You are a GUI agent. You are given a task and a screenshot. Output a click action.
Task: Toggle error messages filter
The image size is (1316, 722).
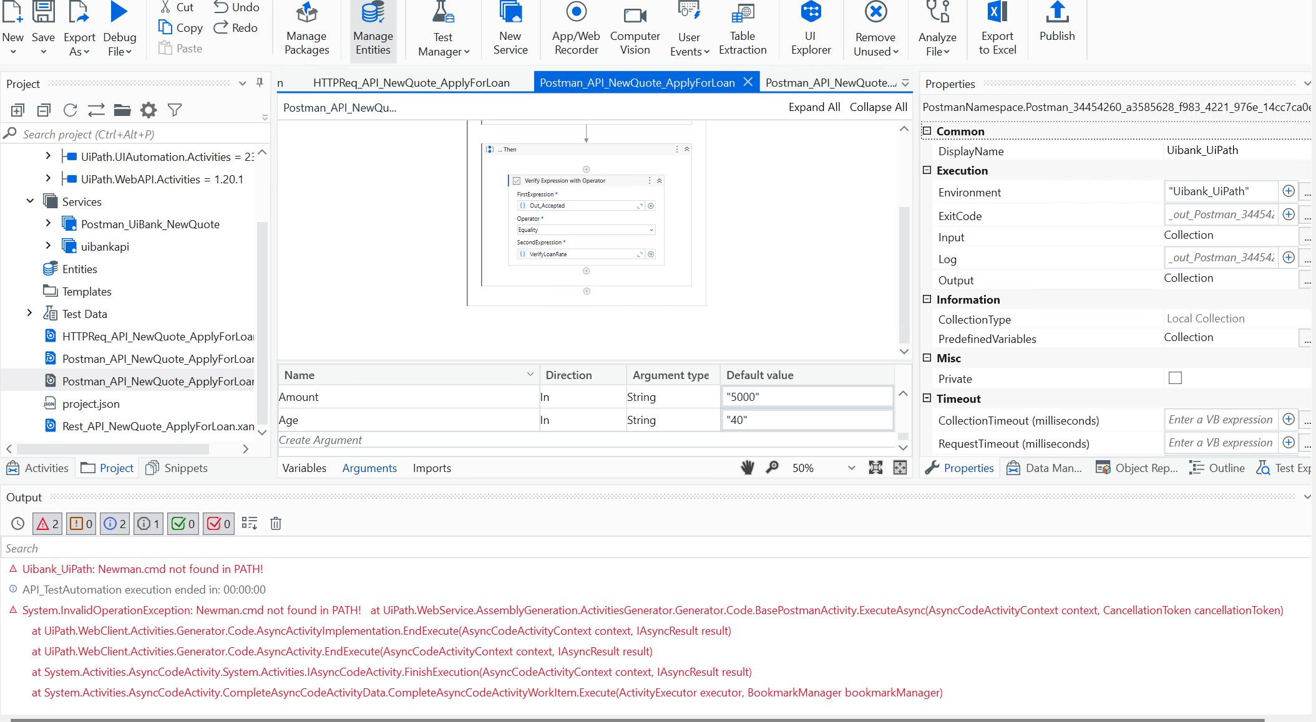coord(47,524)
